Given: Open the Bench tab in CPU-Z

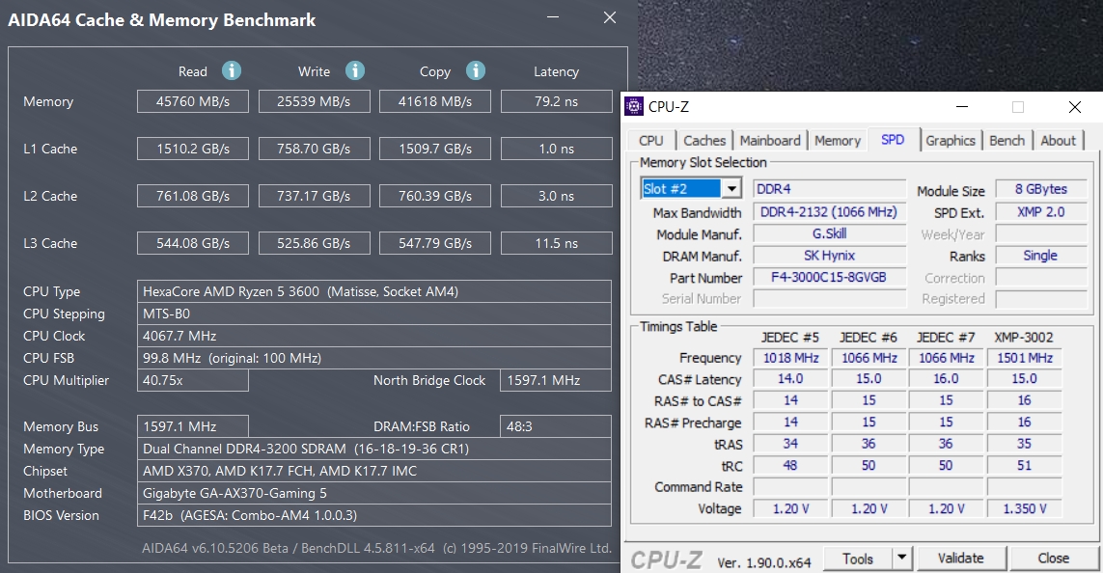Looking at the screenshot, I should click(1006, 141).
